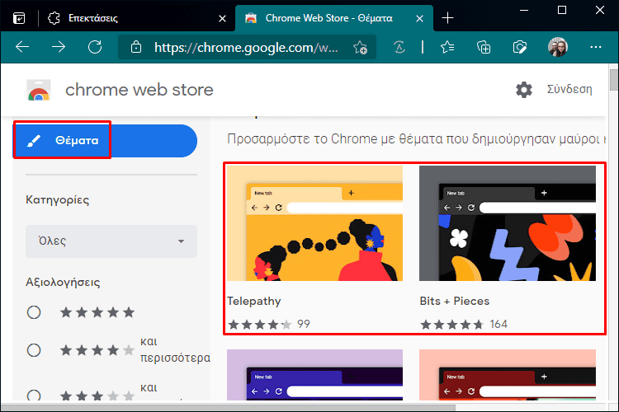
Task: Reload the Chrome Web Store page
Action: coord(95,47)
